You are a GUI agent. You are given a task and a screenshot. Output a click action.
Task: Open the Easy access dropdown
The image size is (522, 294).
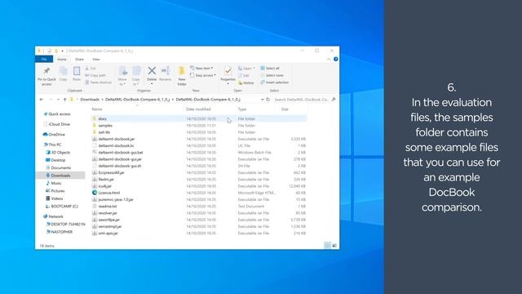[x=203, y=75]
